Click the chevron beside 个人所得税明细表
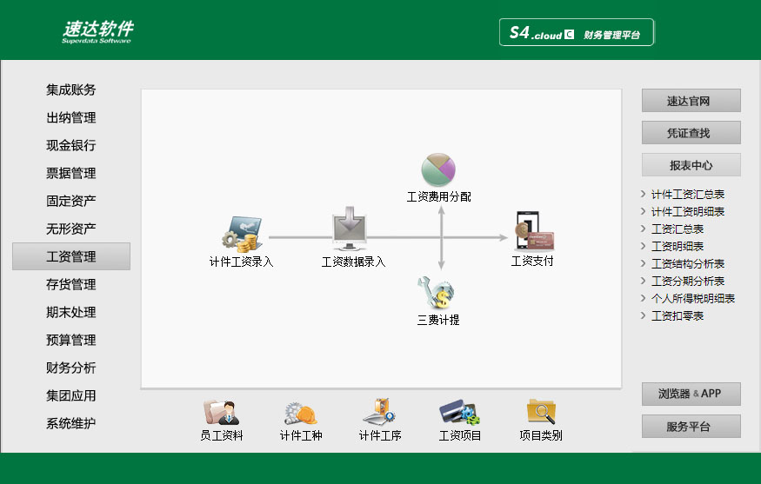Image resolution: width=761 pixels, height=484 pixels. pos(643,298)
